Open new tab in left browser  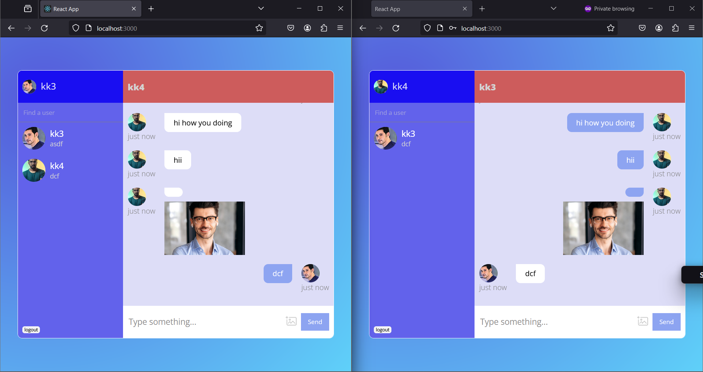[151, 9]
